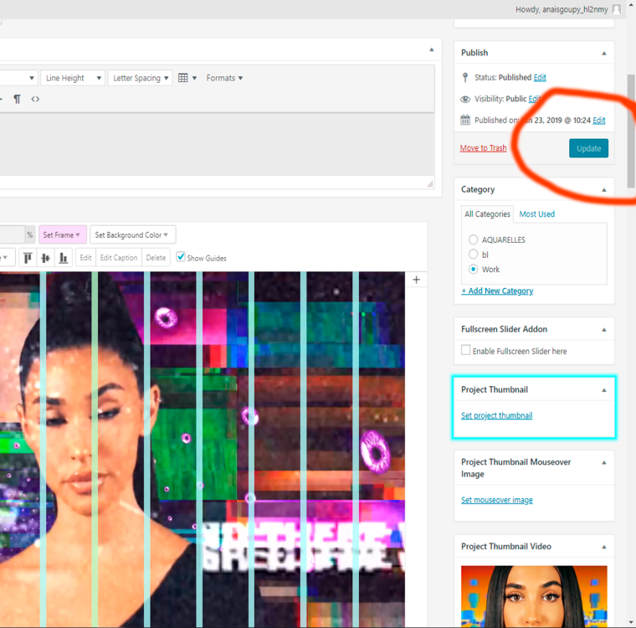
Task: Open the Letter Spacing dropdown
Action: [x=141, y=78]
